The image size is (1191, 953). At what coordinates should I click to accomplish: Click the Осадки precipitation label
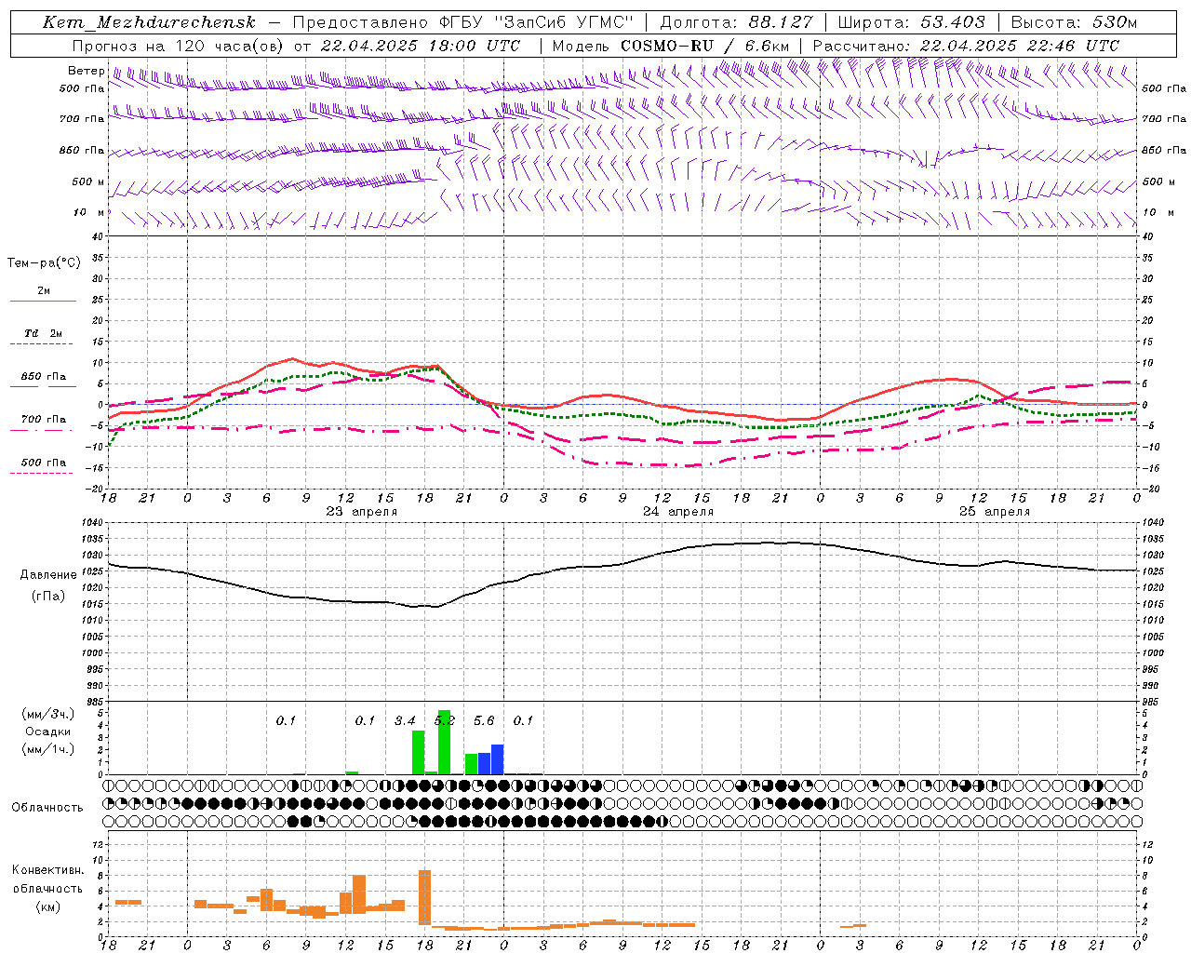[47, 732]
